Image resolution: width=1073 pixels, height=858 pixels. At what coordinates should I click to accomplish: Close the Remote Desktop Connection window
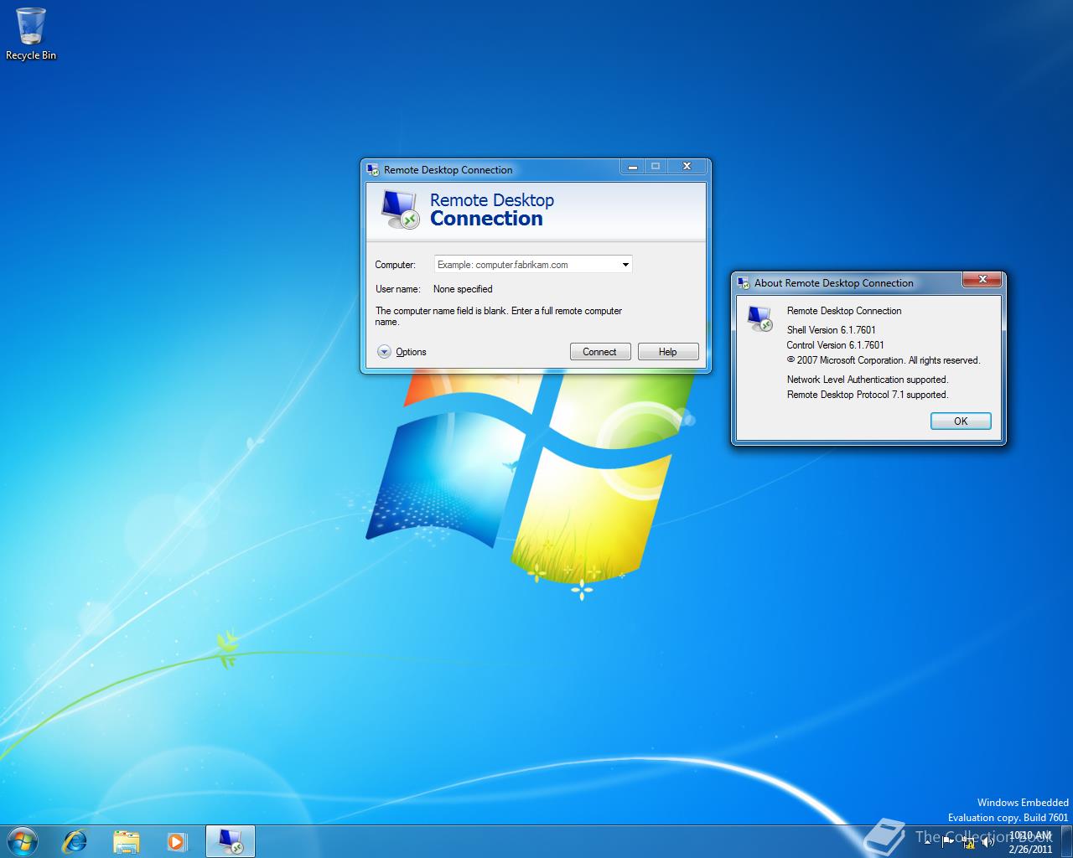687,166
